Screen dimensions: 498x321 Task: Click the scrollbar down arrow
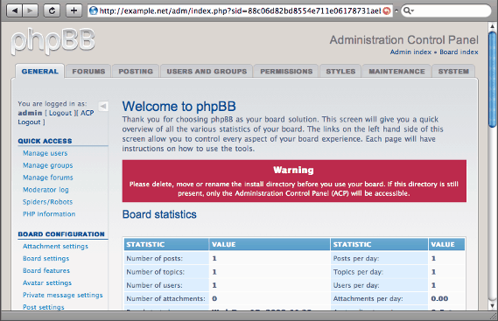[493, 306]
